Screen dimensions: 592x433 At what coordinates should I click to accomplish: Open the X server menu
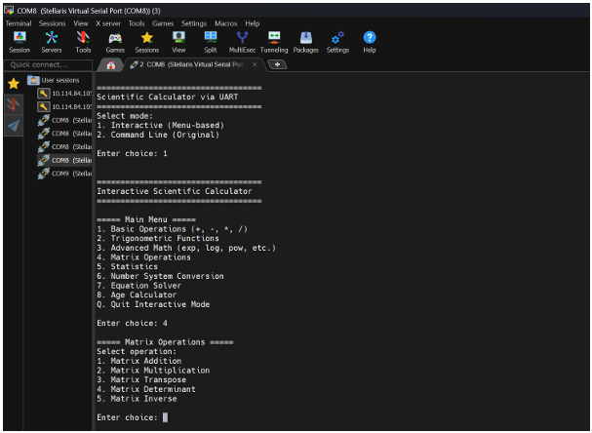tap(107, 22)
